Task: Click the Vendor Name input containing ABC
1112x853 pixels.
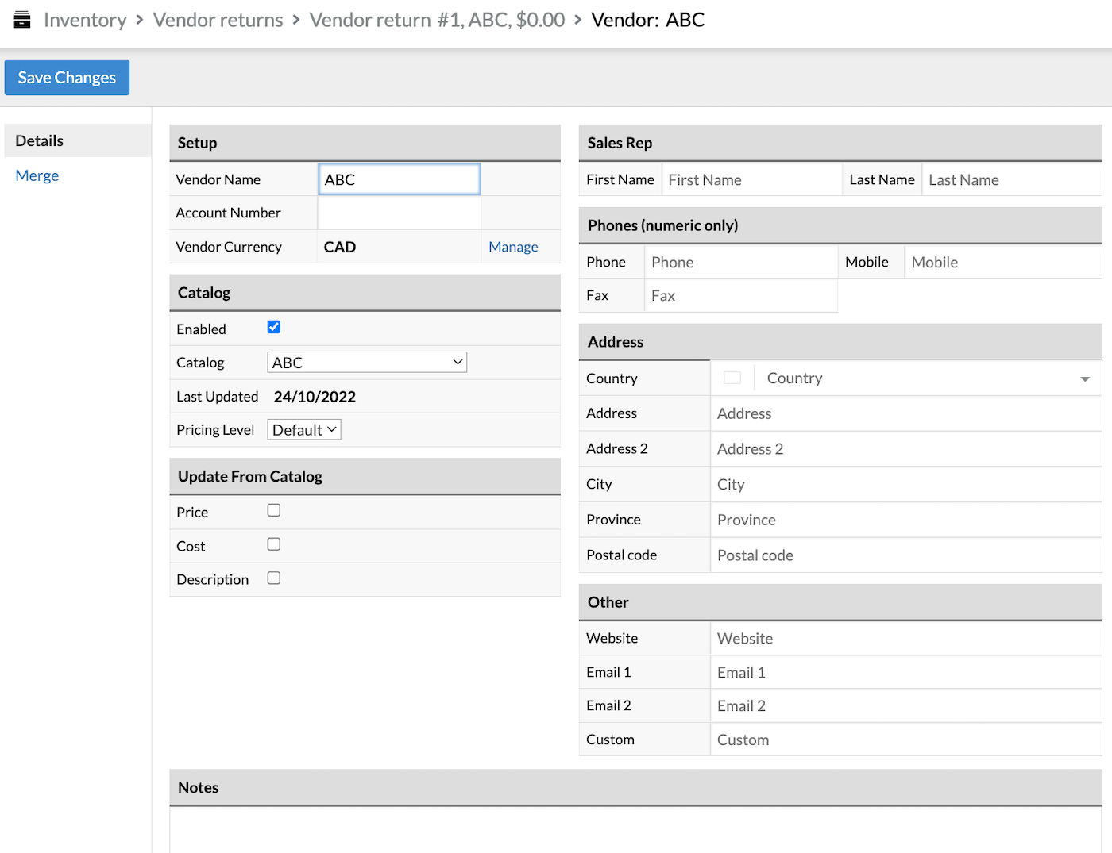Action: click(399, 179)
